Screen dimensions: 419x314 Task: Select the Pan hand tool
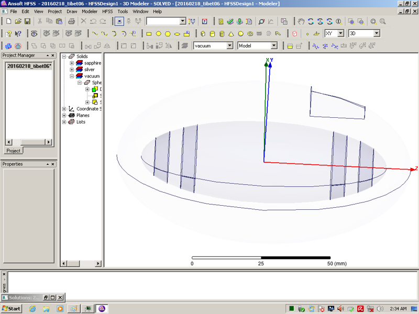(x=301, y=21)
